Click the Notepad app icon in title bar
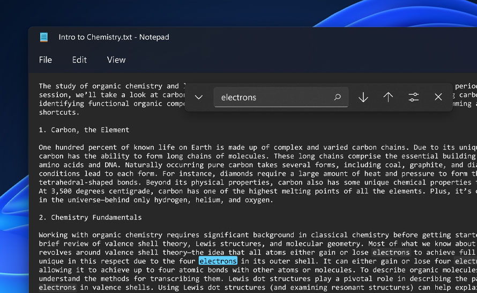The width and height of the screenshot is (477, 293). 44,37
